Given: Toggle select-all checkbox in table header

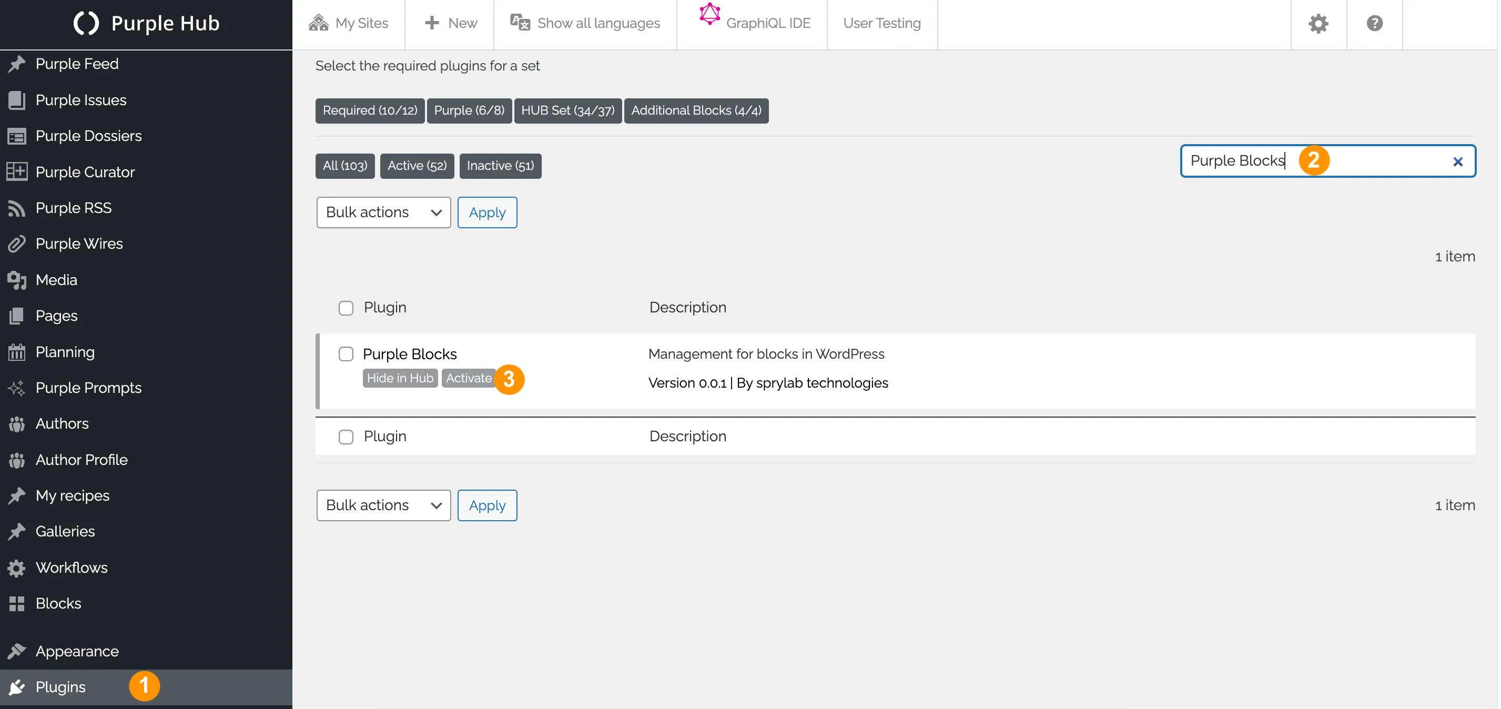Looking at the screenshot, I should click(x=346, y=308).
